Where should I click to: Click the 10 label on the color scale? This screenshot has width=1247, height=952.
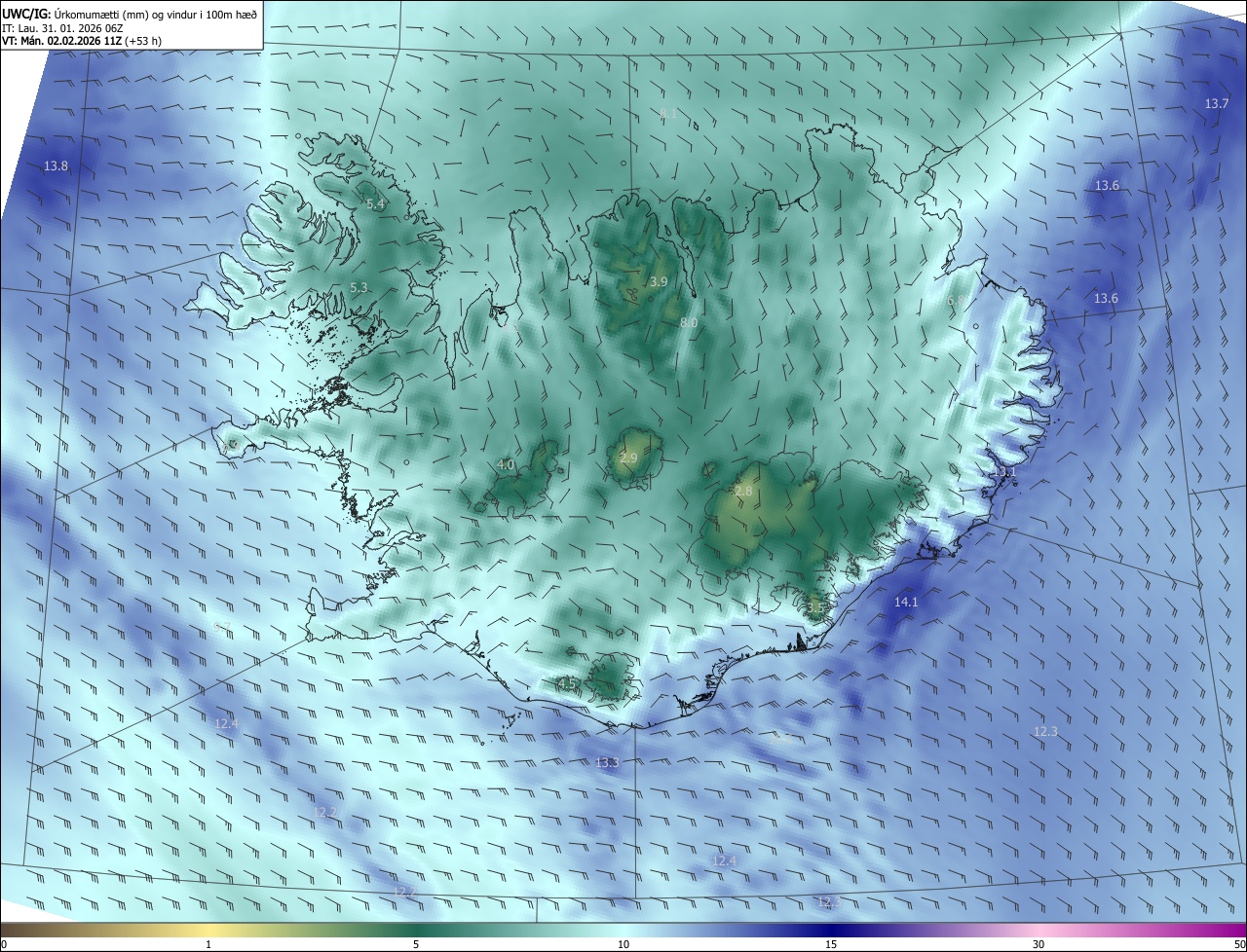(623, 944)
